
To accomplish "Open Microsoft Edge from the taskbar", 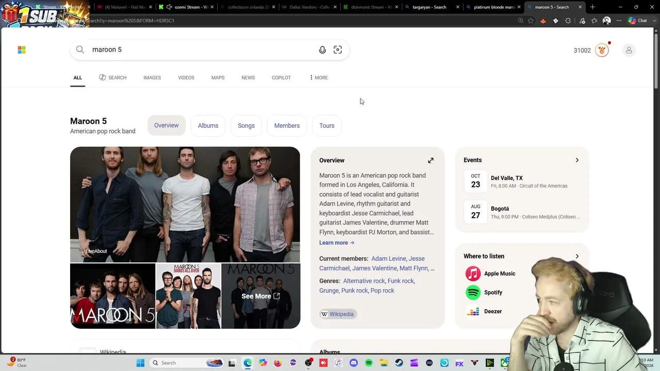I will (x=247, y=363).
